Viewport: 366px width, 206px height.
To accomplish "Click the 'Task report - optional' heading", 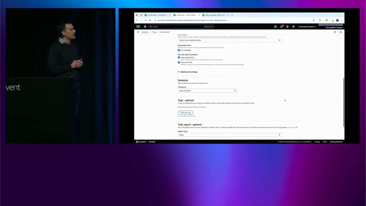I will pos(190,125).
